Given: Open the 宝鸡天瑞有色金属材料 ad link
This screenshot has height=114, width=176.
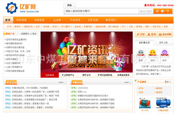Looking at the screenshot, I should 16,40.
